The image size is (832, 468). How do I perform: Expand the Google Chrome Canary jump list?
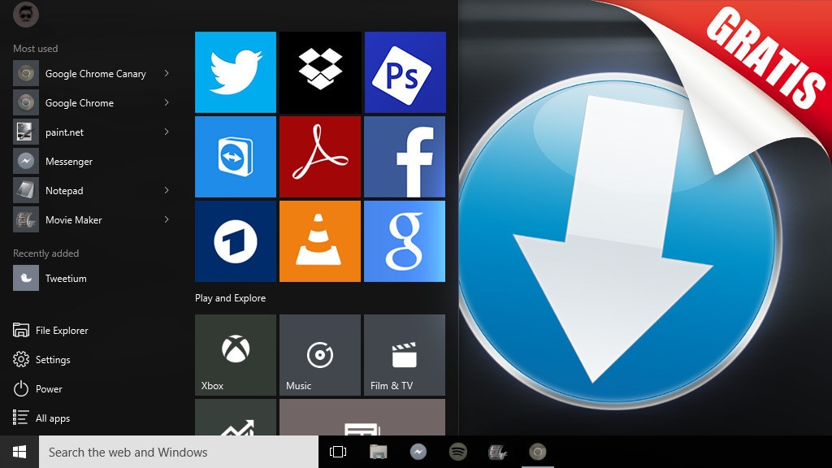[x=167, y=73]
